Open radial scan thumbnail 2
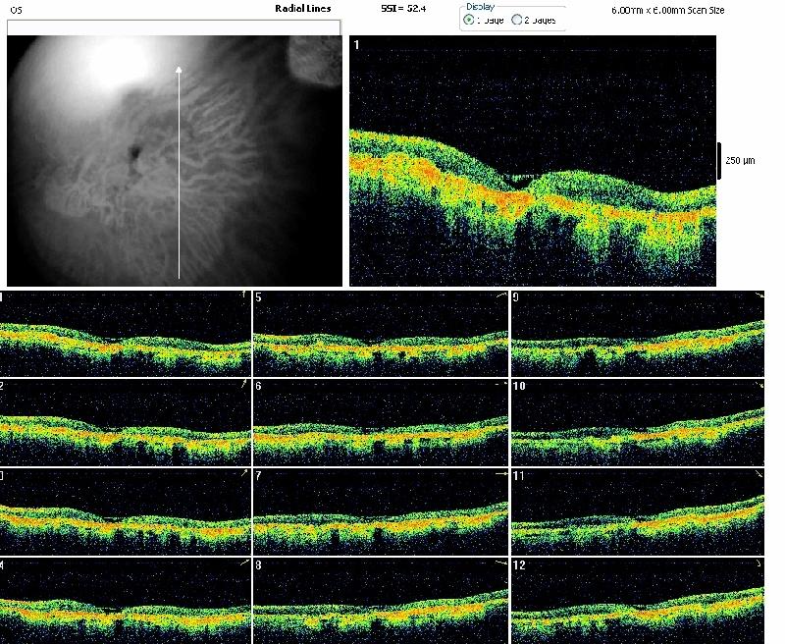This screenshot has height=644, width=785. tap(126, 422)
